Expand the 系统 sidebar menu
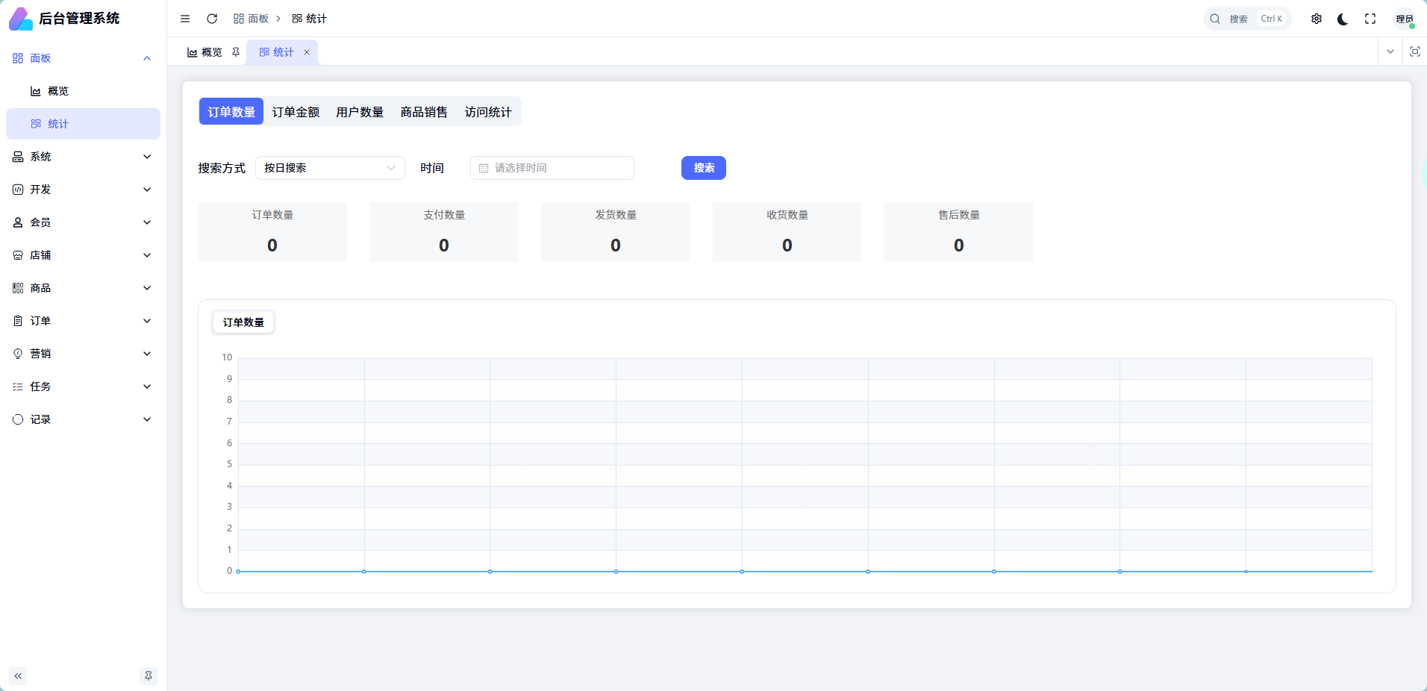This screenshot has height=691, width=1427. click(82, 157)
